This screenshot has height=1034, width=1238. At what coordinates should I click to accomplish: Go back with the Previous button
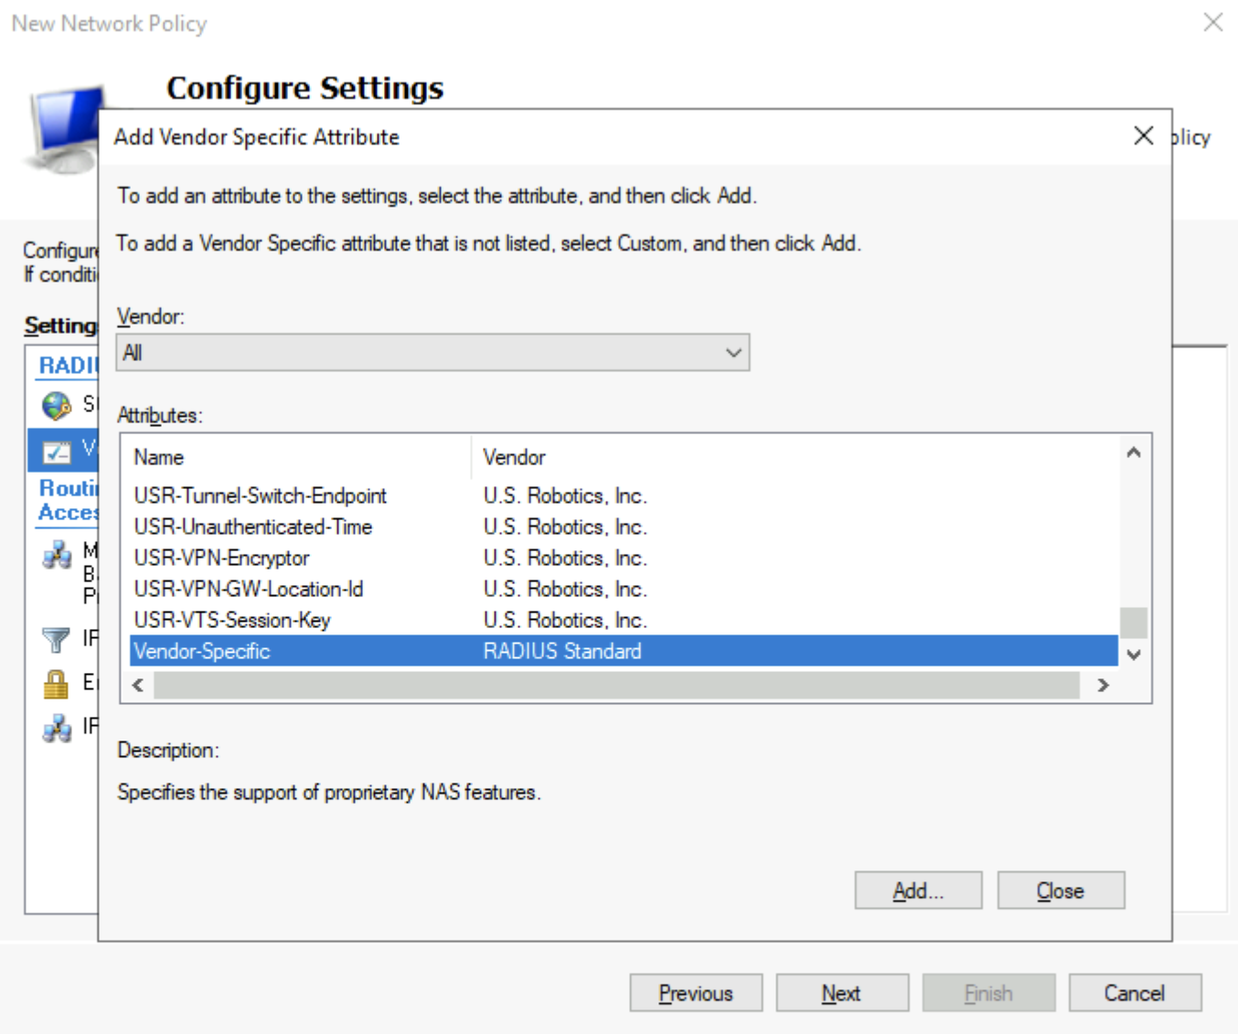point(696,993)
